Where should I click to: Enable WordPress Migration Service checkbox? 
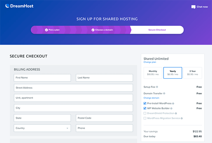[x=145, y=118]
